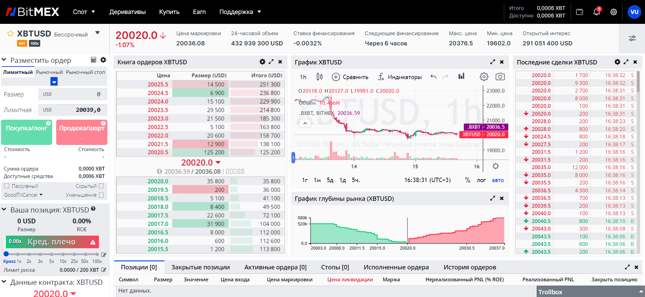Undo last chart action
The width and height of the screenshot is (645, 297).
(433, 77)
